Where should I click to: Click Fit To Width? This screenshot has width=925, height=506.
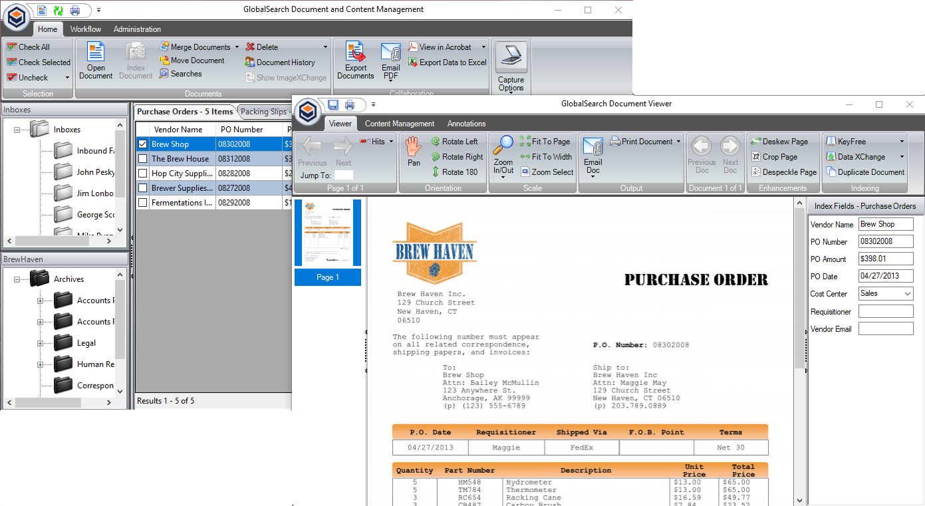(x=546, y=157)
